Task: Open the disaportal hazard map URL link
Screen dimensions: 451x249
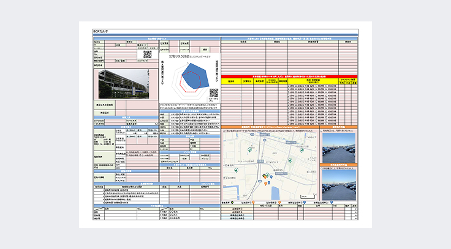Action: pyautogui.click(x=269, y=130)
